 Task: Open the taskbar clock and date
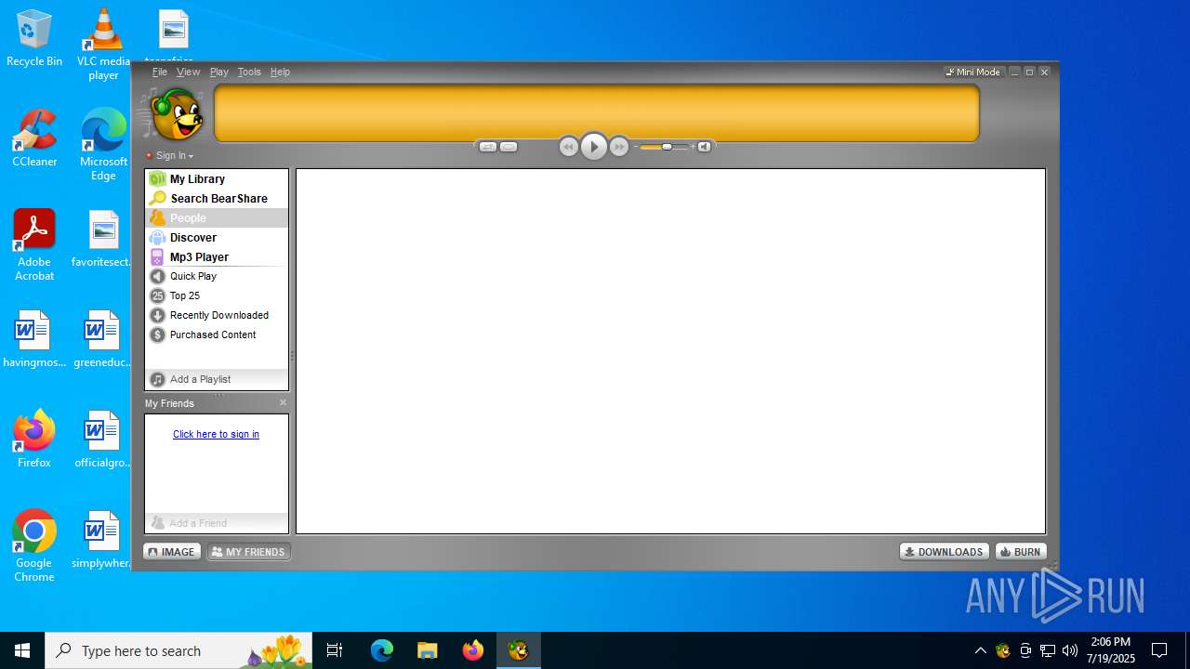1110,650
